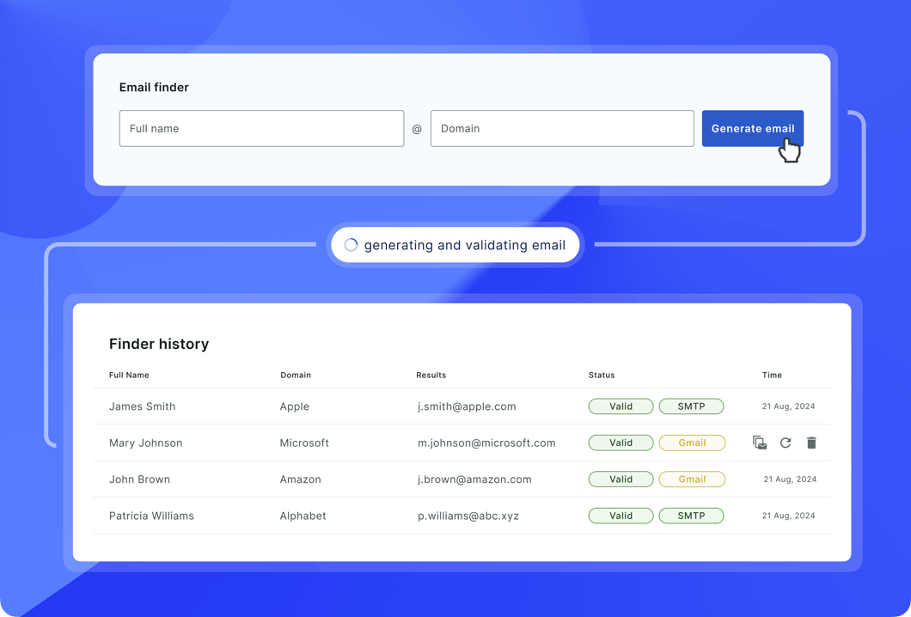Click the Status column header
Viewport: 911px width, 617px height.
[602, 375]
